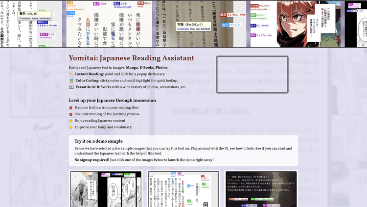The width and height of the screenshot is (367, 207).
Task: Click the image icon beside Versatile OCR
Action: (x=71, y=87)
